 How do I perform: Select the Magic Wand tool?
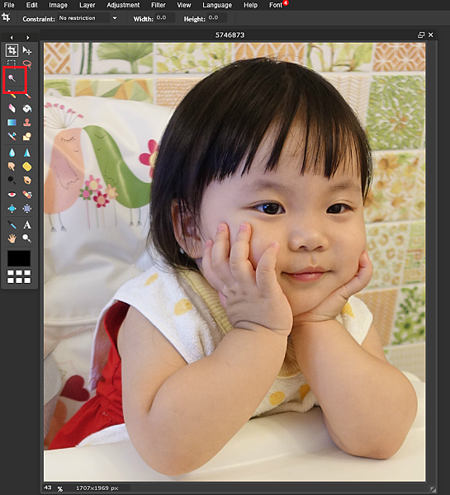pyautogui.click(x=12, y=78)
